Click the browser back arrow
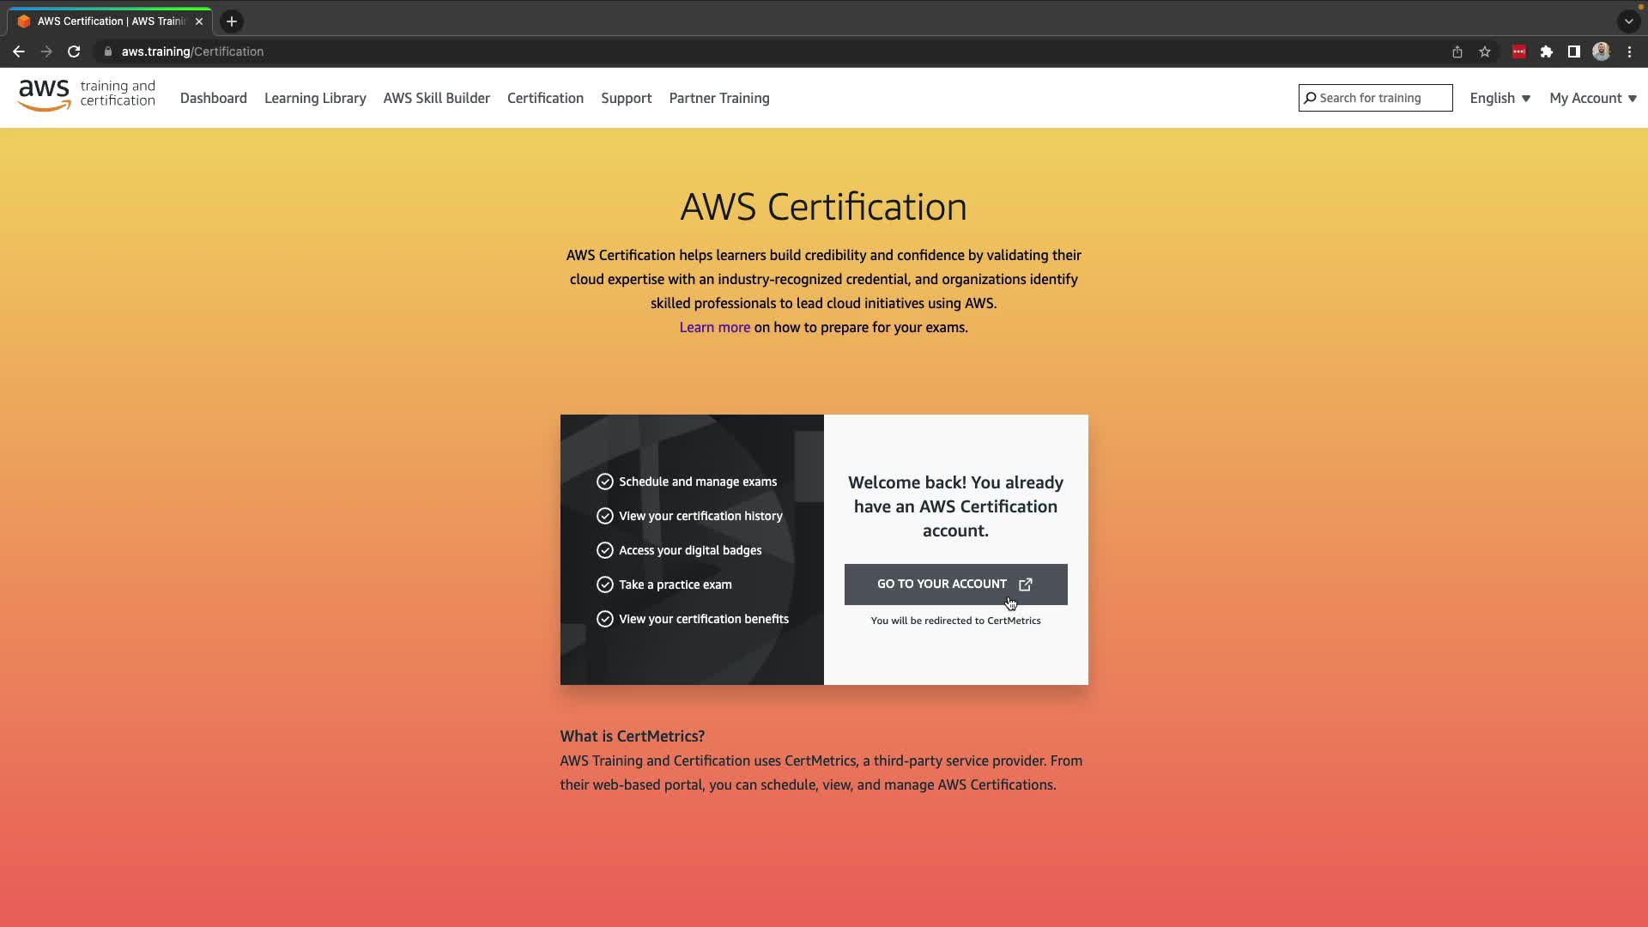Screen dimensions: 1648x927 (x=19, y=51)
